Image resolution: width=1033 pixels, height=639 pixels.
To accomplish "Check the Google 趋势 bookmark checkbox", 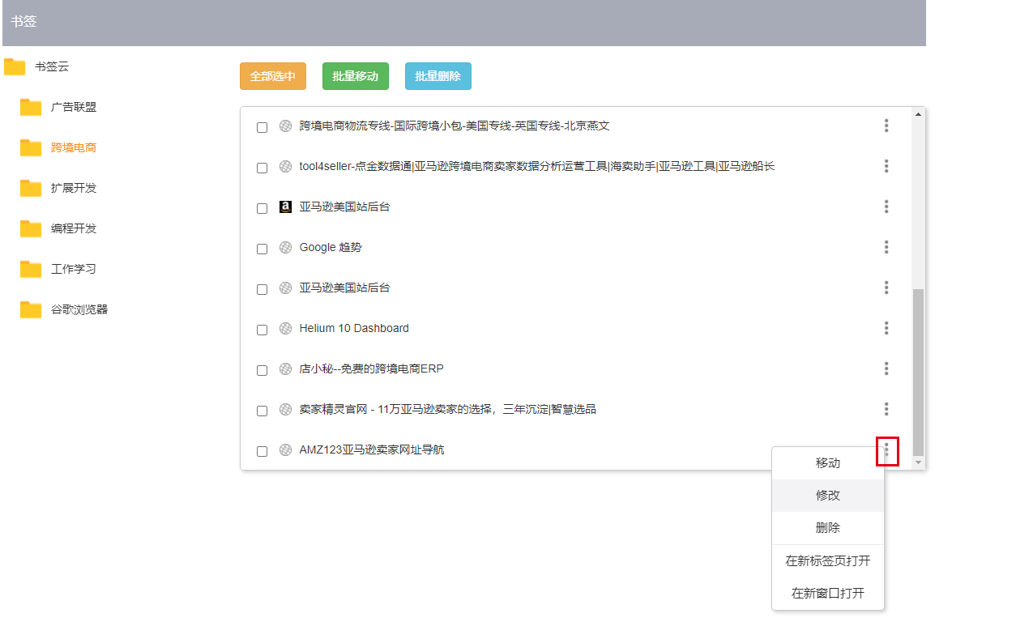I will 262,249.
